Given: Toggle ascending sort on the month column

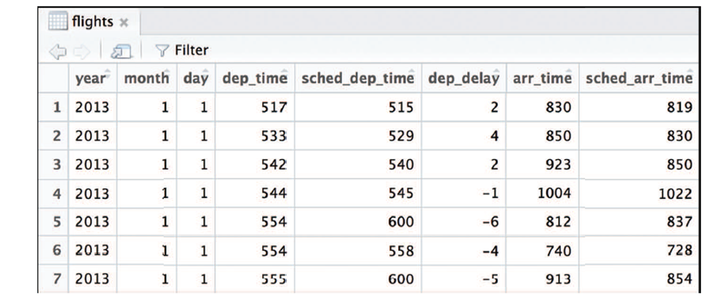Looking at the screenshot, I should [168, 72].
